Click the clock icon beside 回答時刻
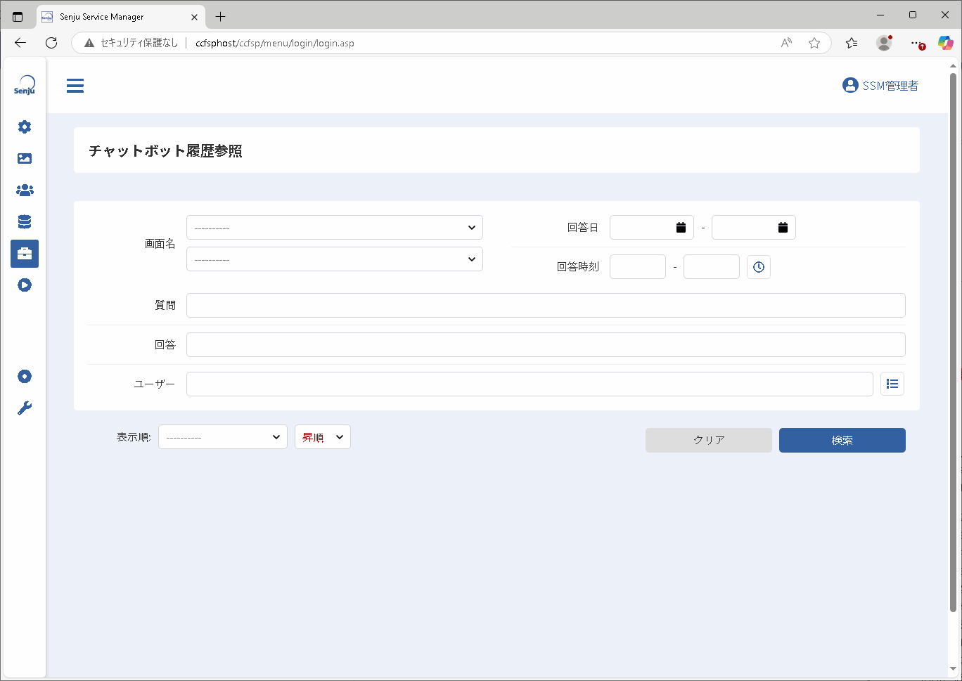Image resolution: width=962 pixels, height=681 pixels. point(759,267)
